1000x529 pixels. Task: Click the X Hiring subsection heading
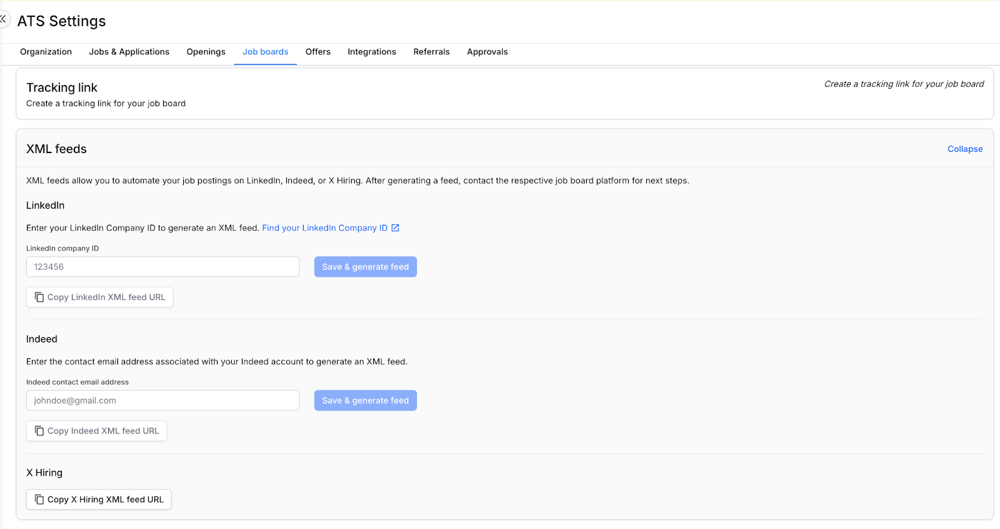pos(44,473)
